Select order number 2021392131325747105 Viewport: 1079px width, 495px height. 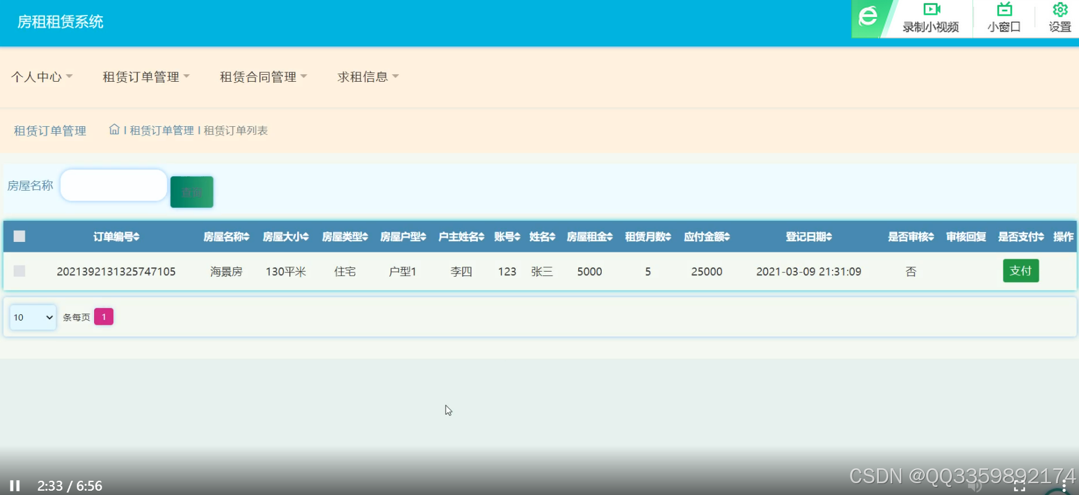(x=116, y=272)
